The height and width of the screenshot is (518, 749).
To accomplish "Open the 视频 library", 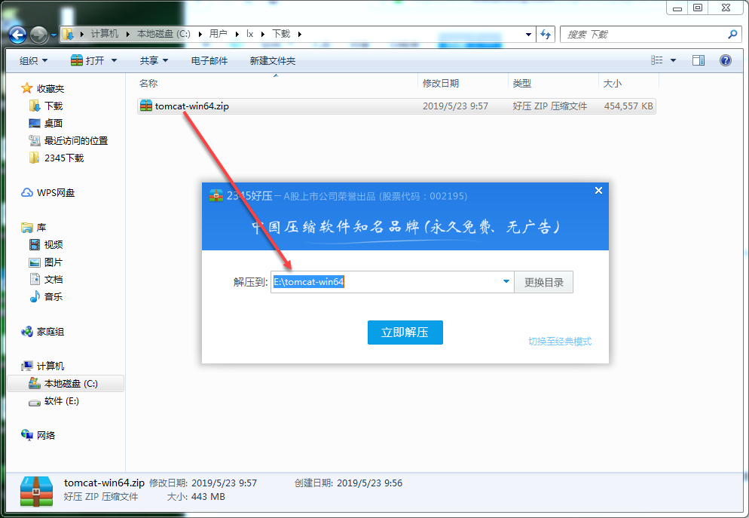I will [x=53, y=244].
